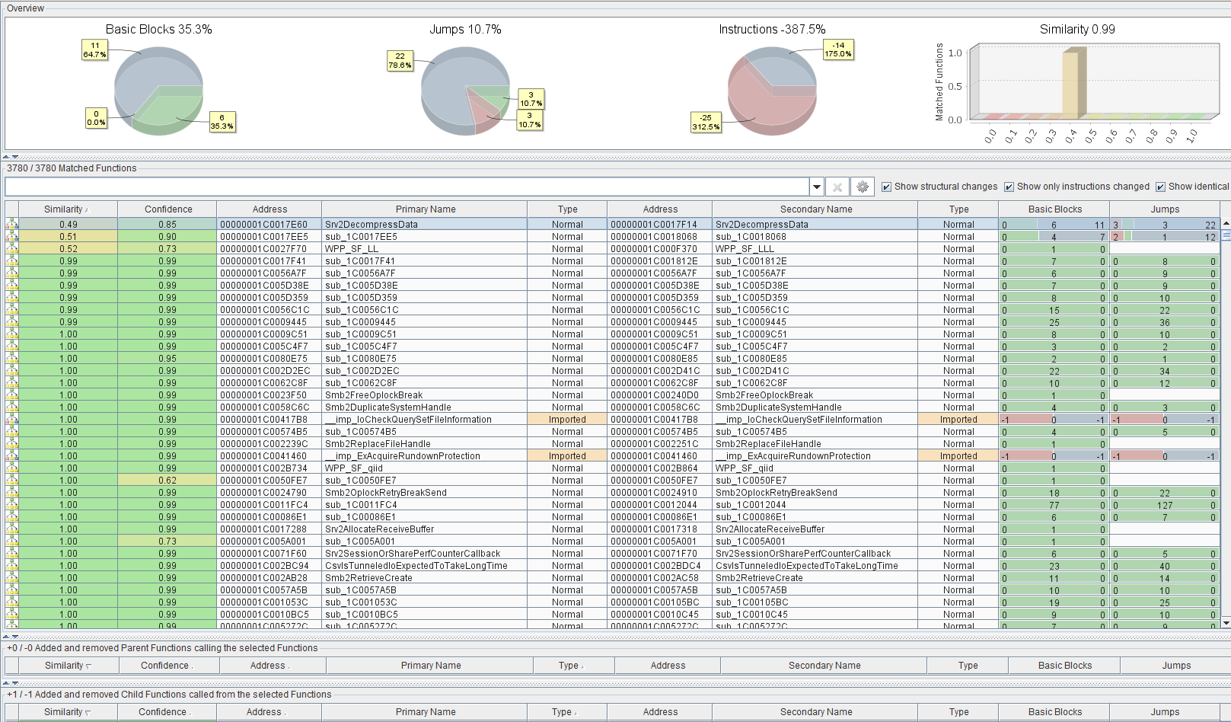Expand Overview pane with down arrow
Viewport: 1231px width, 722px height.
point(15,157)
